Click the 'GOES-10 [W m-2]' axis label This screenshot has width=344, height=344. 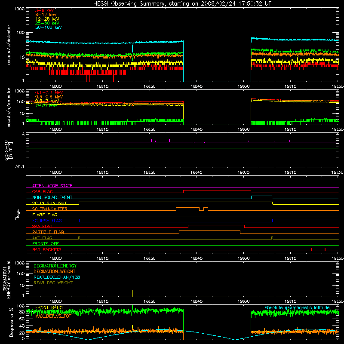(x=9, y=150)
